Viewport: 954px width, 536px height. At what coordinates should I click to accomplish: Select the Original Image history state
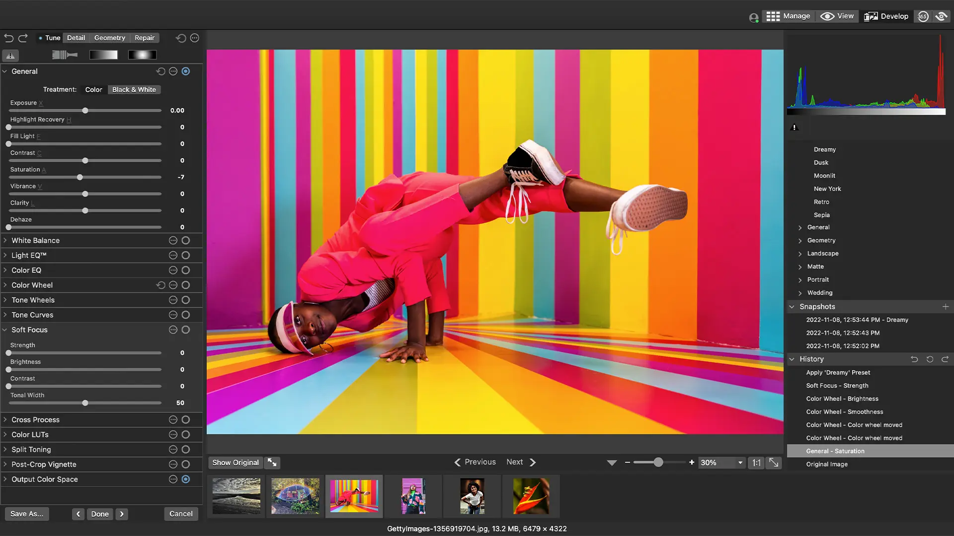pos(827,464)
